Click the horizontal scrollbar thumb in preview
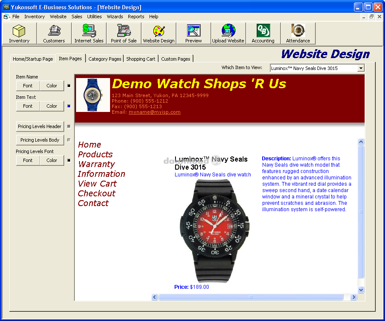The image size is (385, 321). (x=251, y=297)
